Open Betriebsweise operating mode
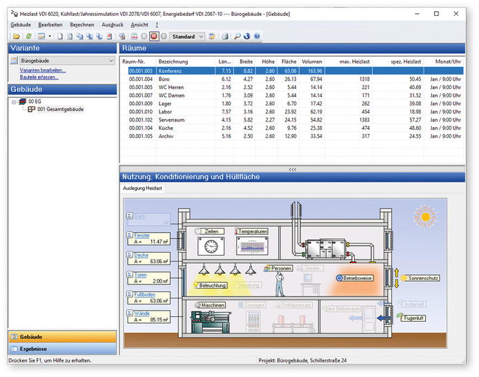 pyautogui.click(x=358, y=278)
